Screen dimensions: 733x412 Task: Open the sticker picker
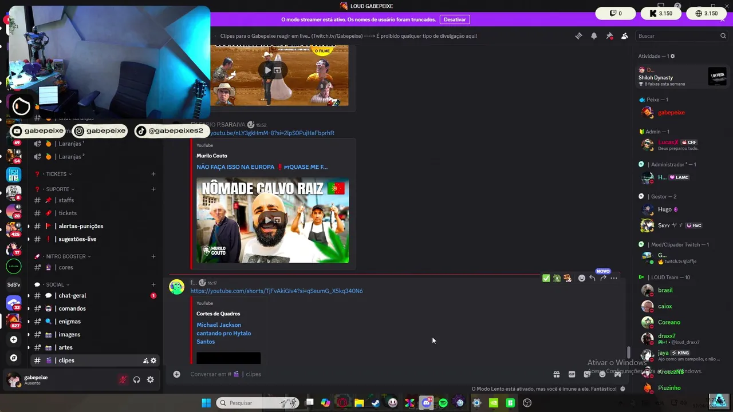(x=587, y=374)
